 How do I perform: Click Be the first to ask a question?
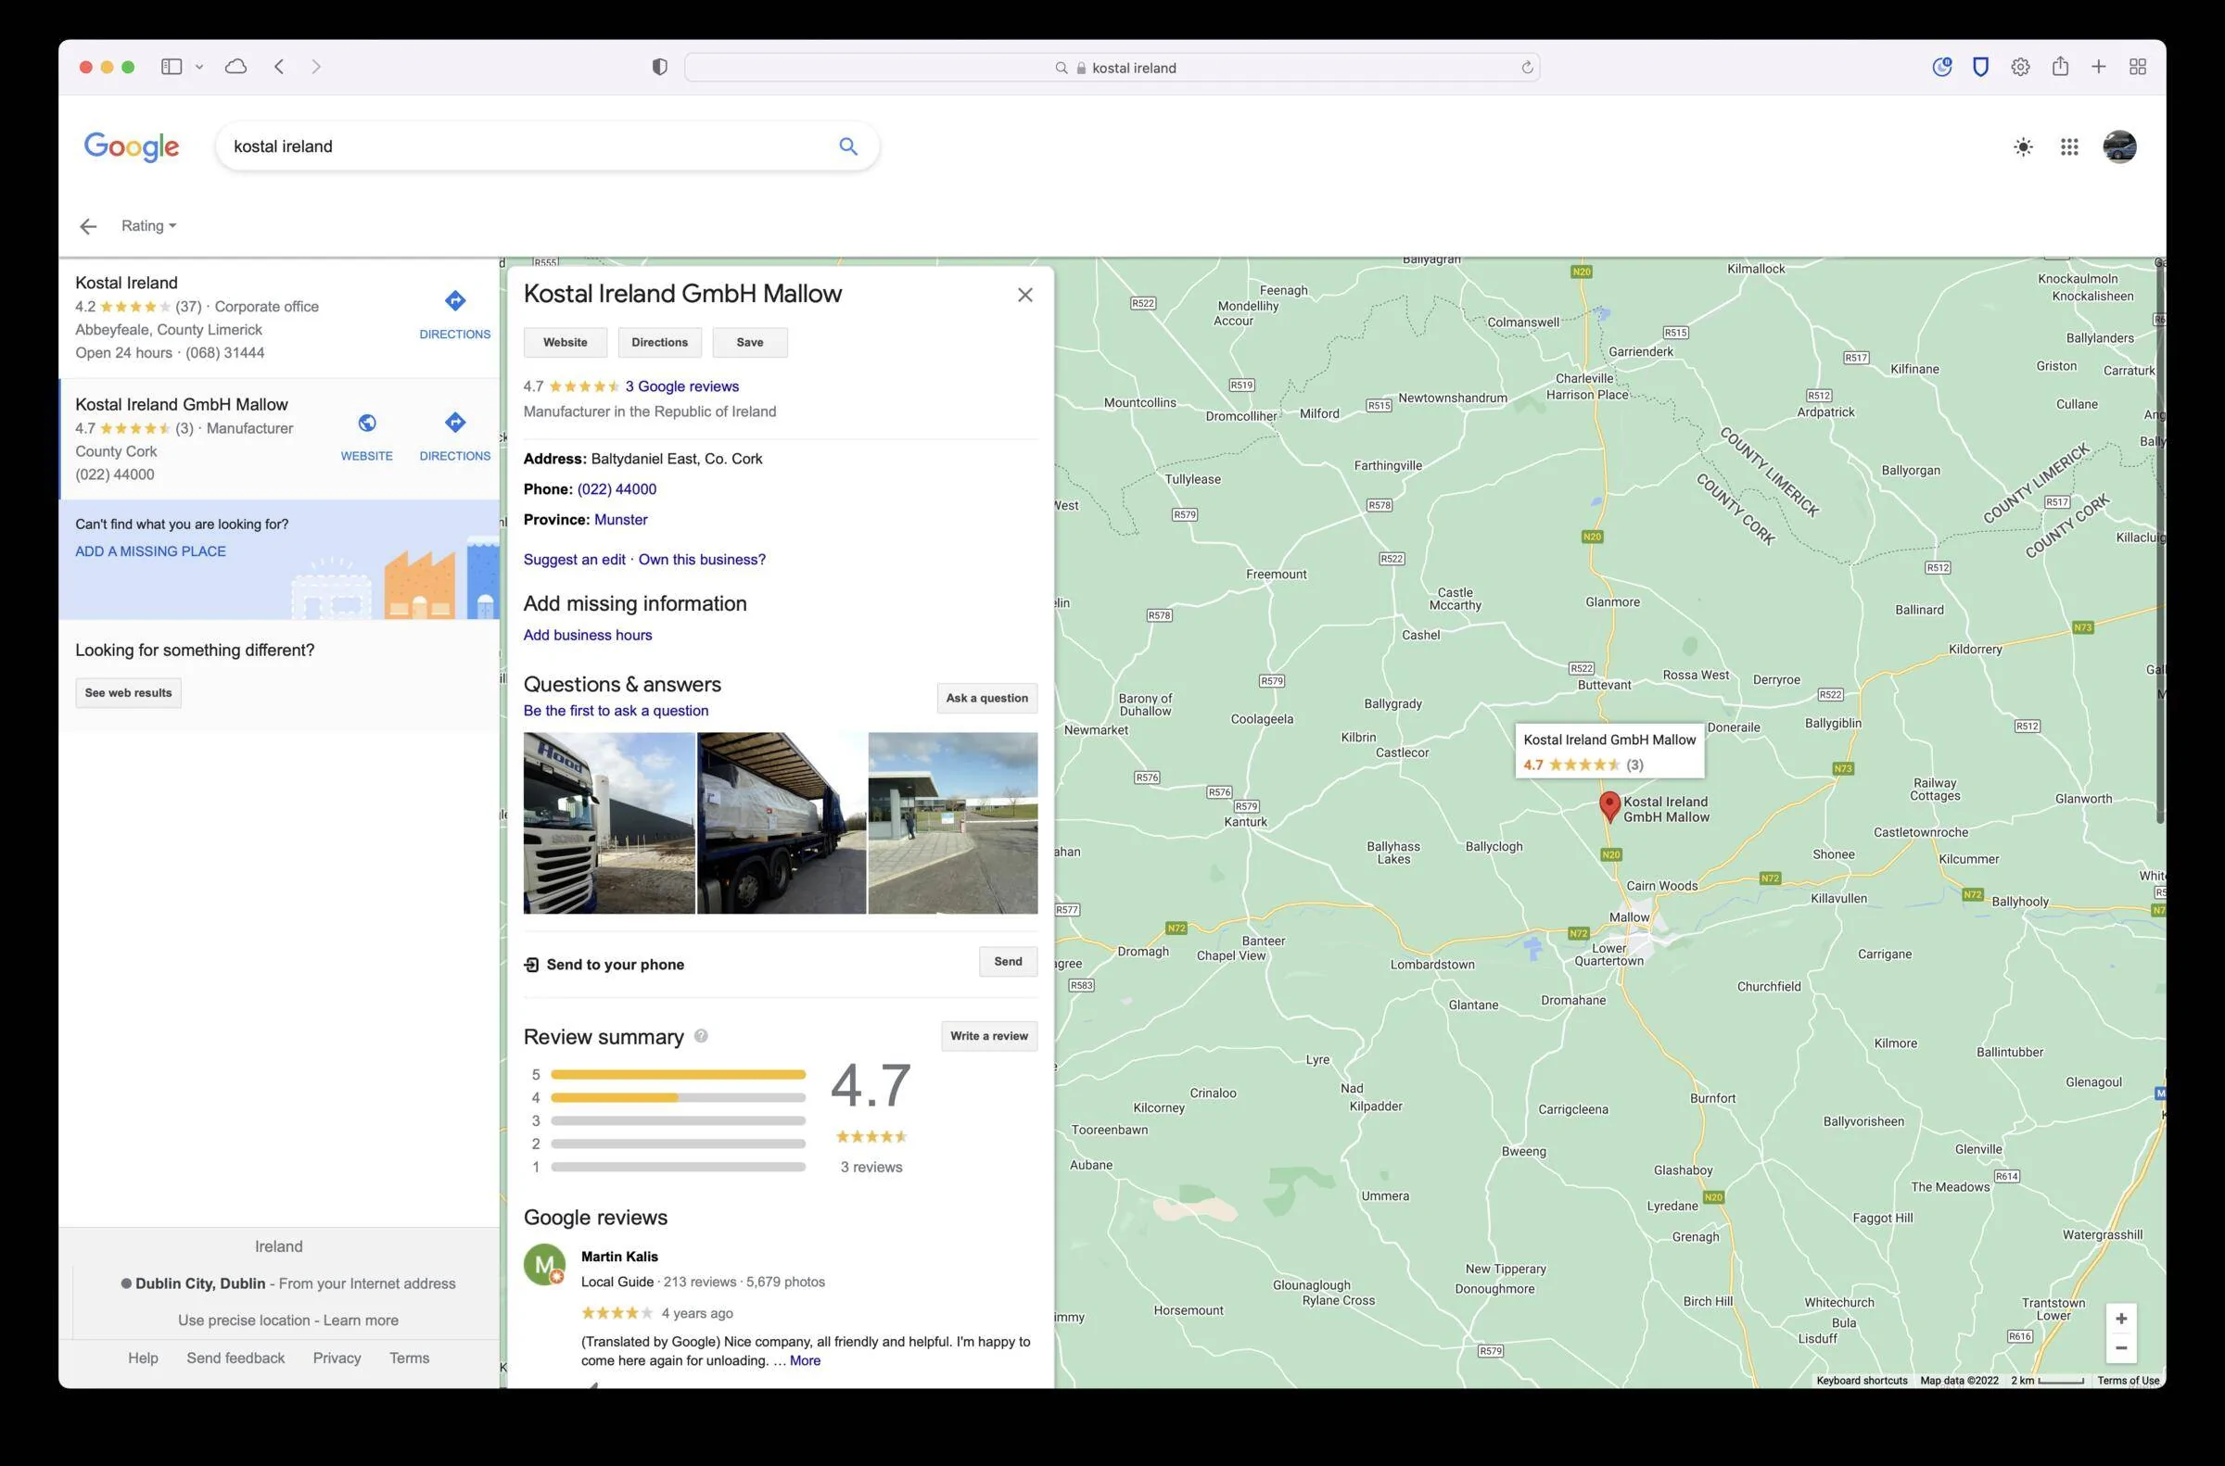point(616,711)
